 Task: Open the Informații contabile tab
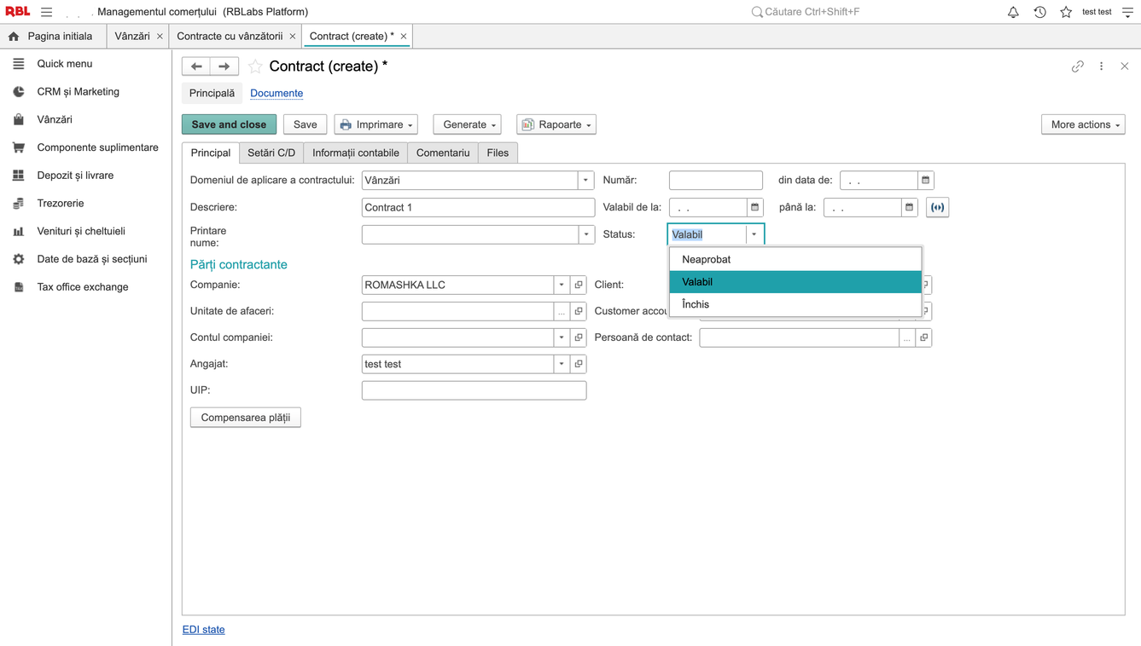(x=355, y=153)
